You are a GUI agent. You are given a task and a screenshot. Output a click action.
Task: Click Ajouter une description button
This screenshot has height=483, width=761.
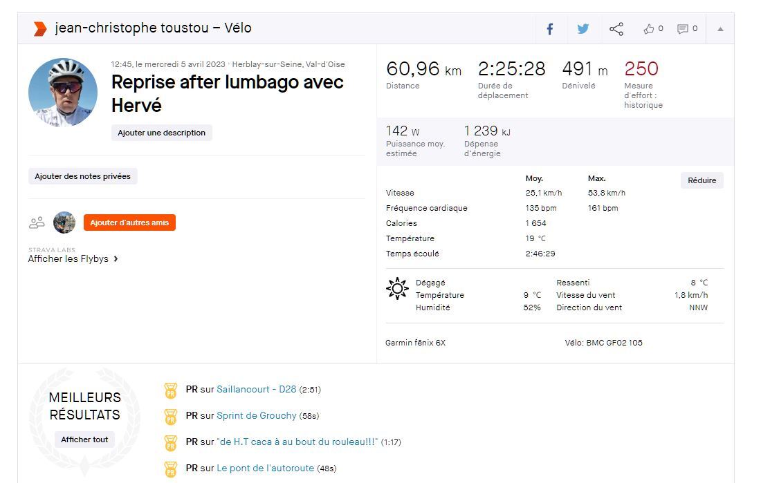pyautogui.click(x=161, y=133)
